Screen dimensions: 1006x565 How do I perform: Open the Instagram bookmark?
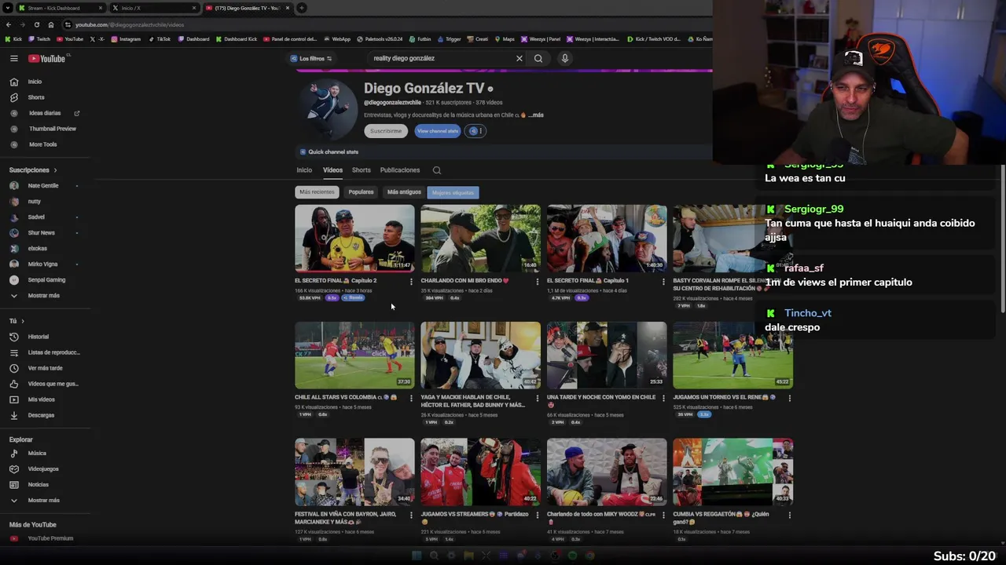click(x=127, y=39)
